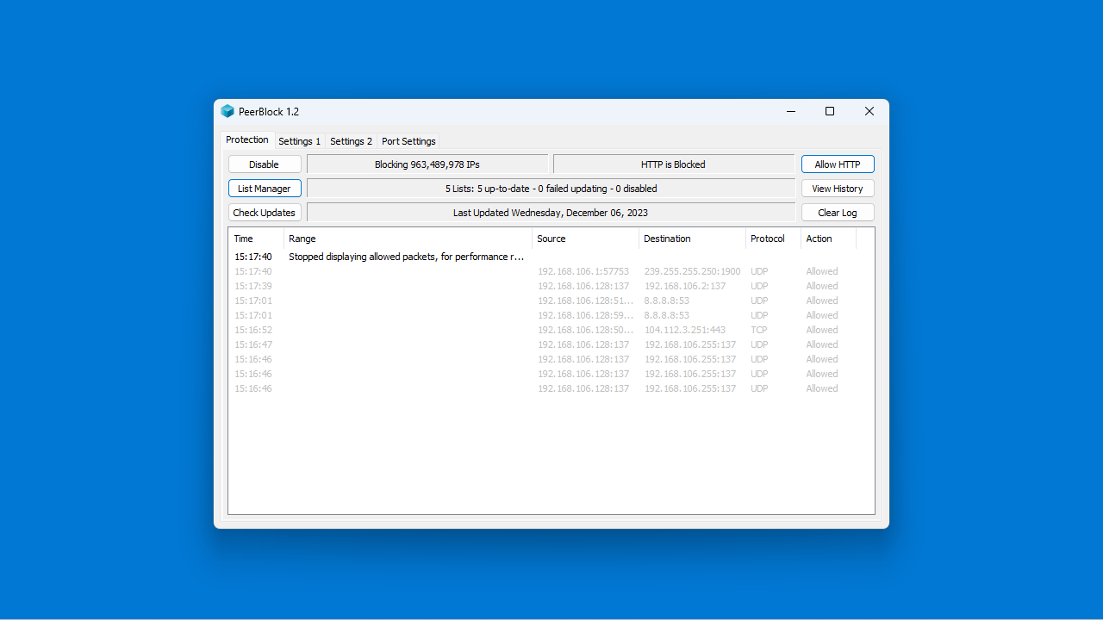
Task: Switch to the Port Settings tab
Action: coord(408,141)
